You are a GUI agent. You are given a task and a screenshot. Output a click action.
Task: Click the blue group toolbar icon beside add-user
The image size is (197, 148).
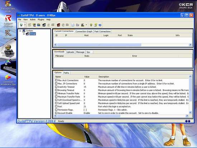coord(39,25)
